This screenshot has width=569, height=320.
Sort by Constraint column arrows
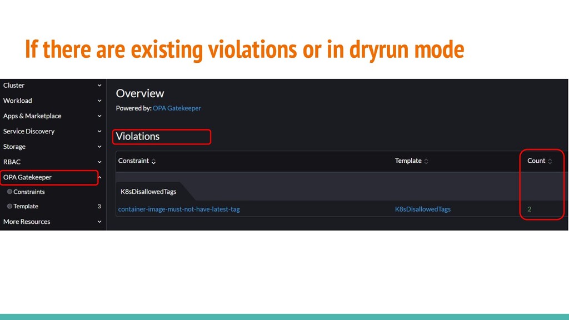pyautogui.click(x=153, y=161)
